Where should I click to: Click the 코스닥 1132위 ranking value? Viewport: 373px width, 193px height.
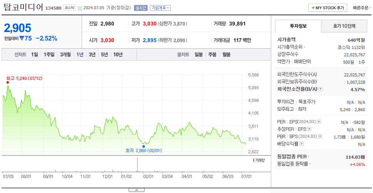[x=351, y=47]
